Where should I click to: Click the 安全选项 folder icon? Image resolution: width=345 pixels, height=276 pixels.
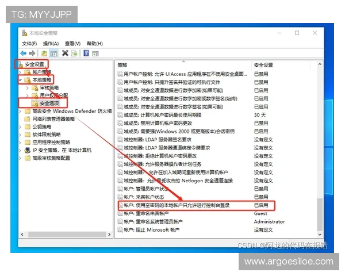[35, 103]
